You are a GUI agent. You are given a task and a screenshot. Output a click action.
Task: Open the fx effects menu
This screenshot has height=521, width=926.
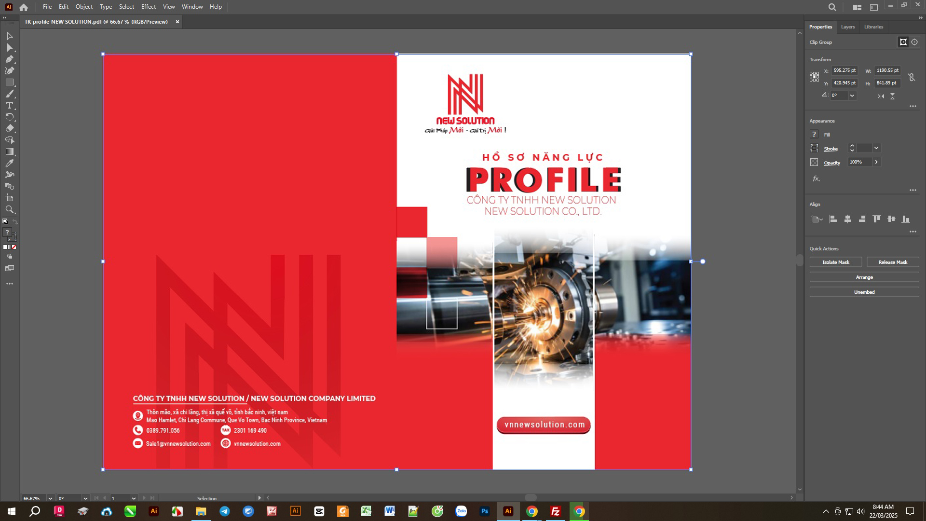click(816, 179)
